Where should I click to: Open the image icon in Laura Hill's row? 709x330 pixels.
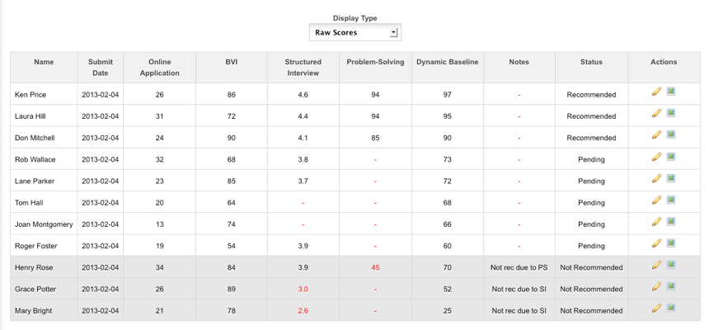pyautogui.click(x=671, y=113)
